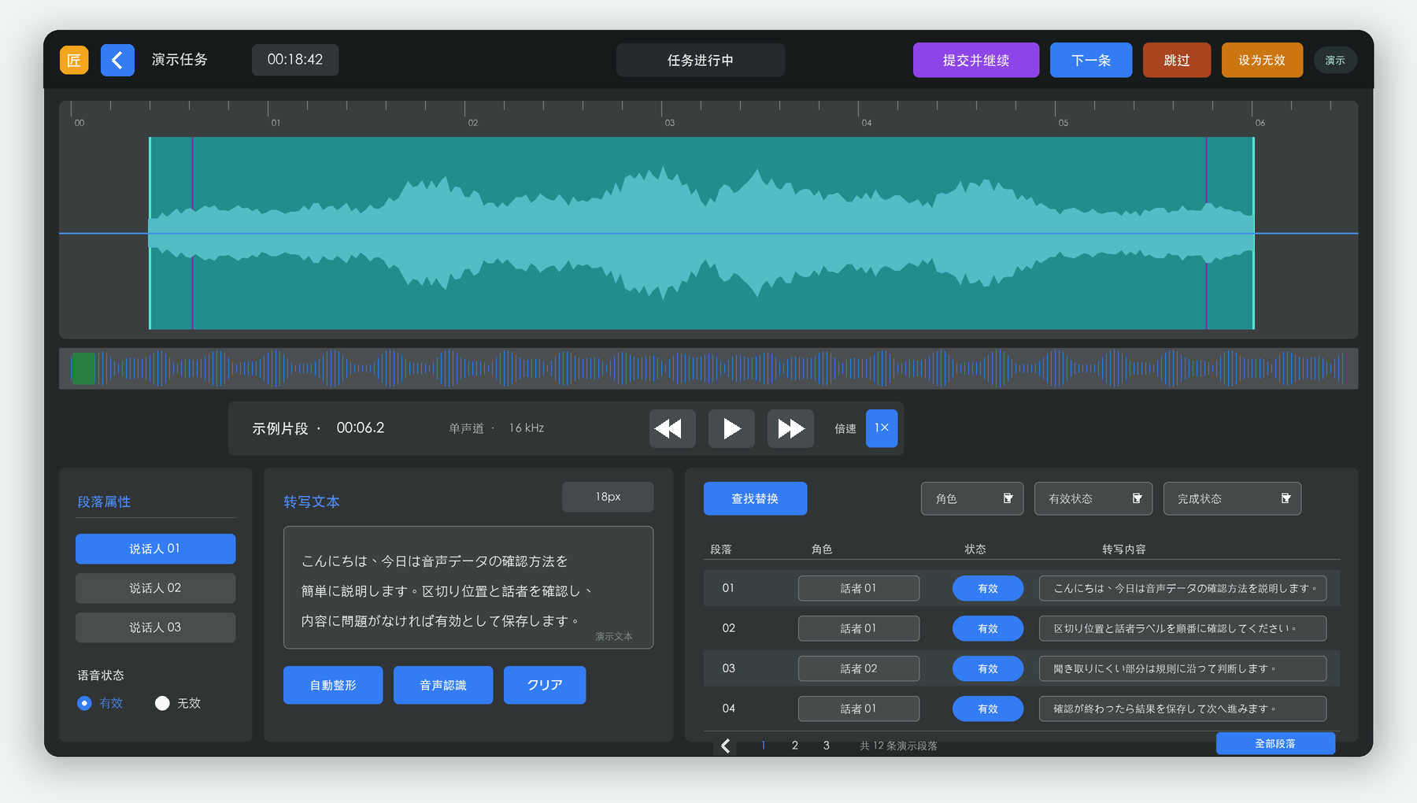The height and width of the screenshot is (803, 1417).
Task: Open the 有效状态 filter dropdown
Action: (x=1093, y=499)
